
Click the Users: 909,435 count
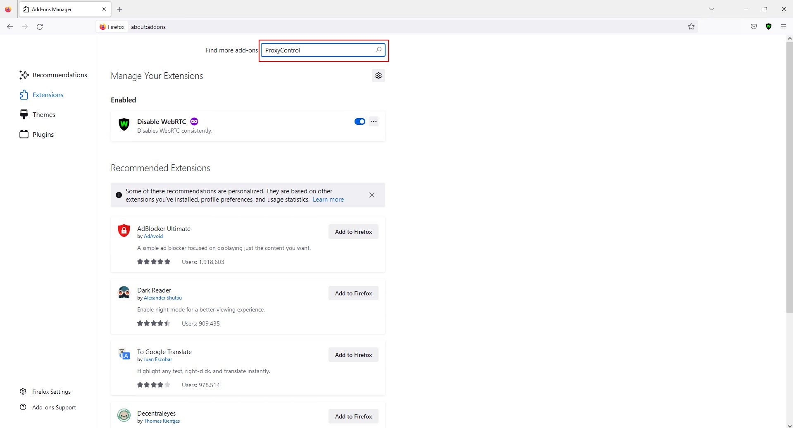[201, 323]
